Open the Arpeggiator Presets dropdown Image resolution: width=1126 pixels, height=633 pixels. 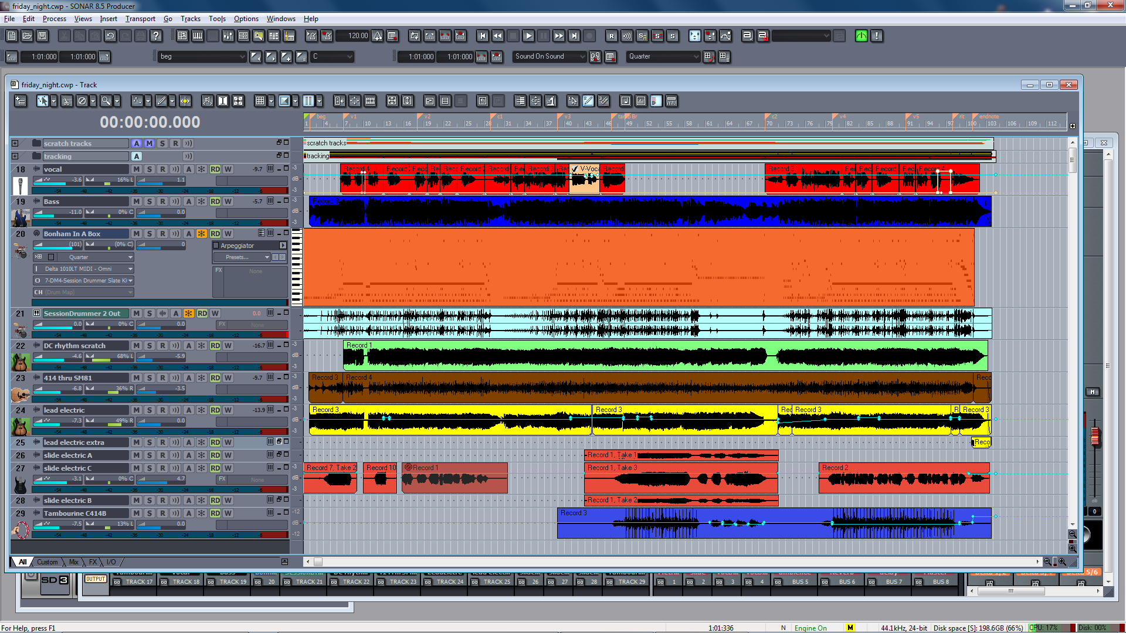tap(242, 257)
